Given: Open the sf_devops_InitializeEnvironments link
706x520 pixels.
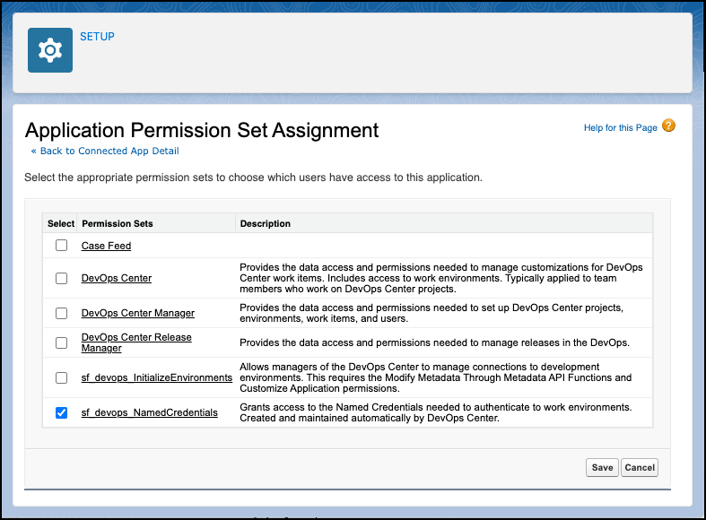Looking at the screenshot, I should pos(157,377).
